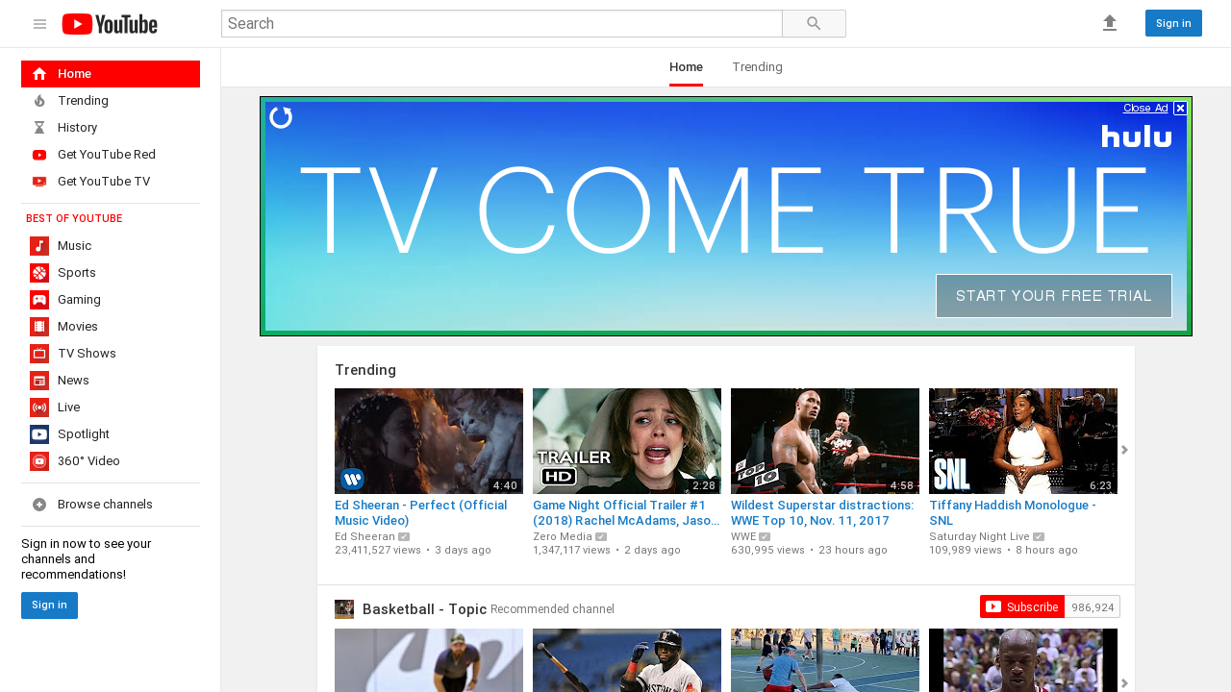Image resolution: width=1231 pixels, height=692 pixels.
Task: Click the Browse channels plus icon
Action: (39, 505)
